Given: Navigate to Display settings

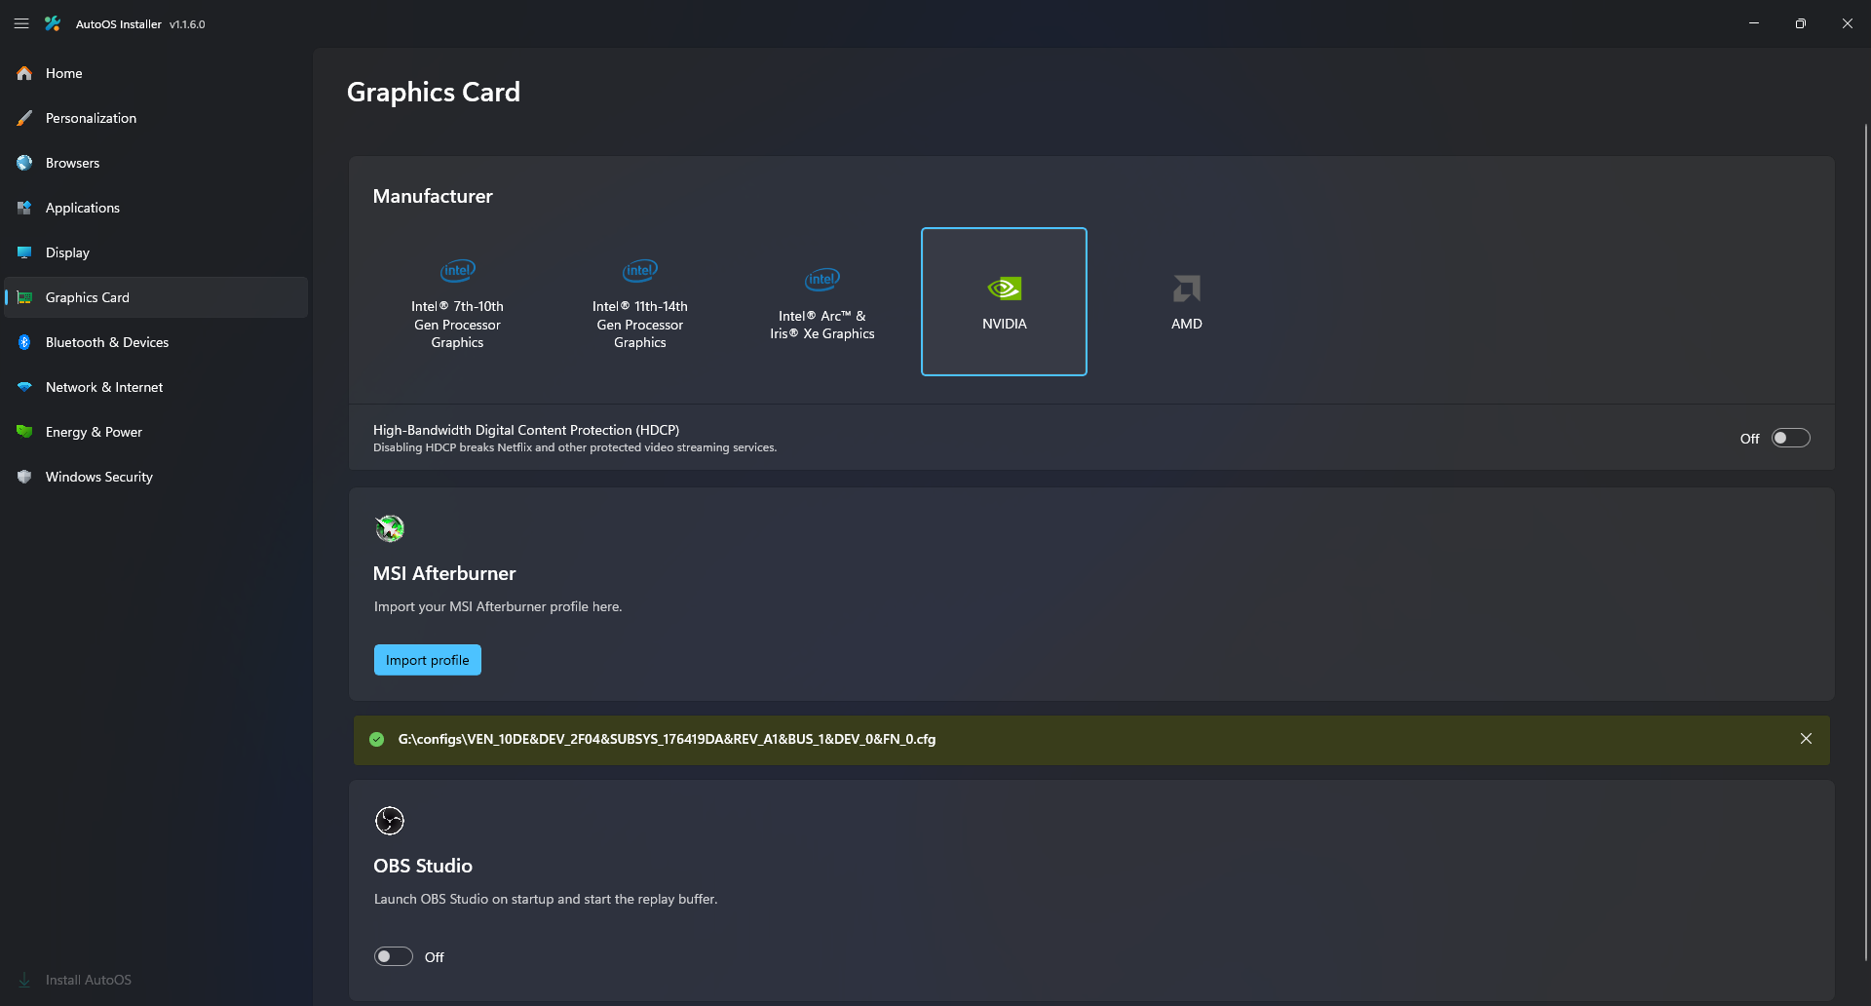Looking at the screenshot, I should [156, 252].
